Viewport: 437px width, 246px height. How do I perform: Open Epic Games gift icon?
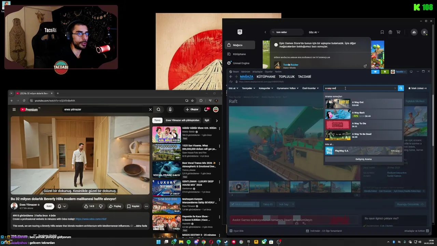[x=390, y=32]
